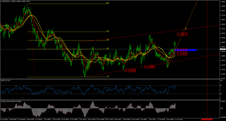Click the Fibonacci 50.0 level label
This screenshot has height=121, width=226.
108,39
